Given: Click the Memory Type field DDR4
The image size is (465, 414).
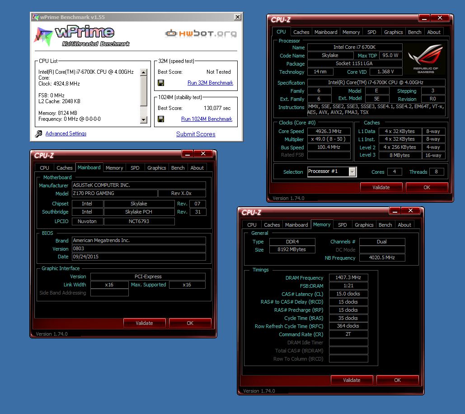Looking at the screenshot, I should tap(292, 242).
